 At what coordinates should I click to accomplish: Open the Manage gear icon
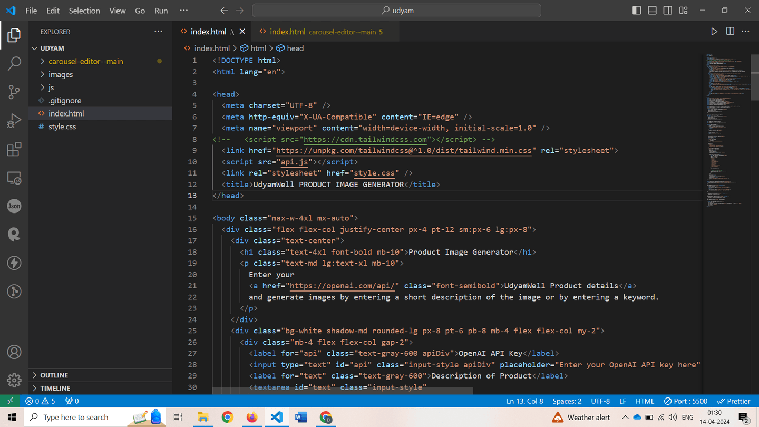point(14,380)
